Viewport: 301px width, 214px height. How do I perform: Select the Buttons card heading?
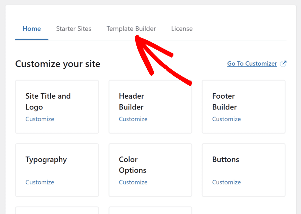click(x=225, y=160)
